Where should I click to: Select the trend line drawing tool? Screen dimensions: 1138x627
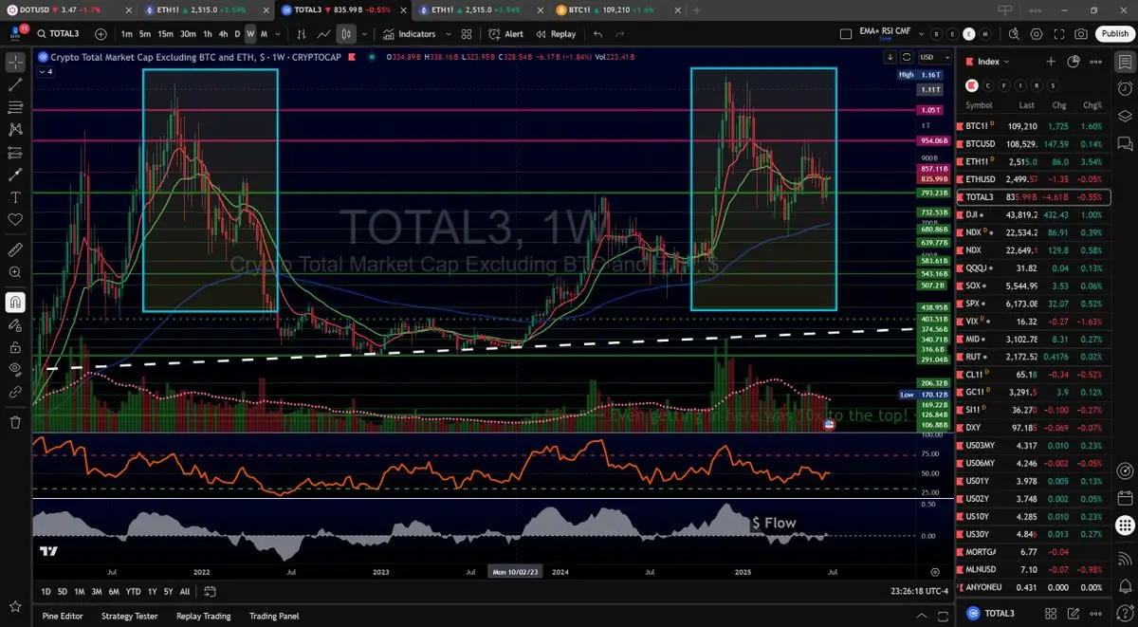coord(15,84)
